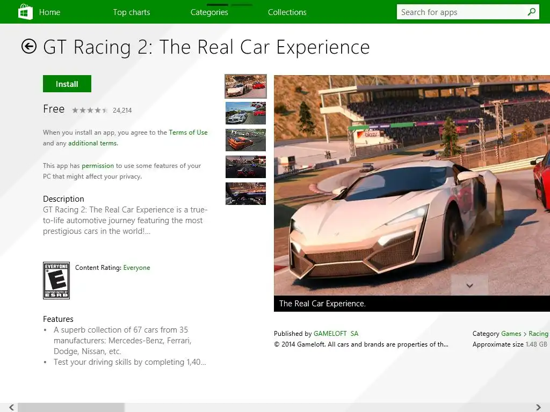Click the caption The Real Car Experience.
This screenshot has height=412, width=550.
pos(322,304)
